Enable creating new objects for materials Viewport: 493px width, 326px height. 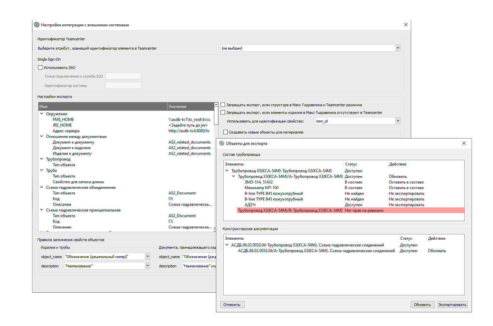[x=225, y=132]
